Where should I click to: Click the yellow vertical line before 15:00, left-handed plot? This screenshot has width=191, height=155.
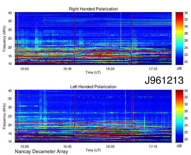18,115
